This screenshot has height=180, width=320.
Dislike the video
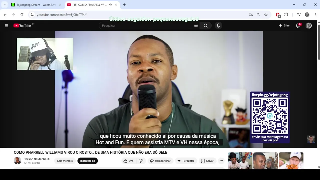pyautogui.click(x=141, y=161)
